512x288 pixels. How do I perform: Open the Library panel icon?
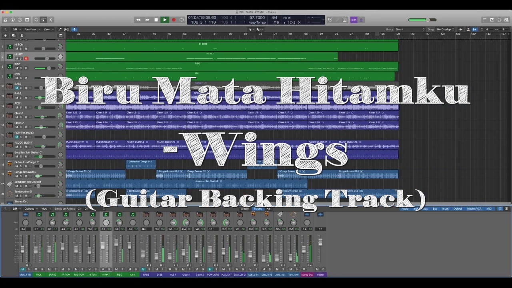(5, 20)
